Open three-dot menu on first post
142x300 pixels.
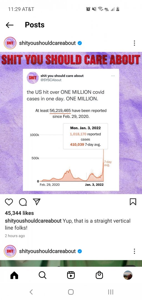click(x=134, y=43)
